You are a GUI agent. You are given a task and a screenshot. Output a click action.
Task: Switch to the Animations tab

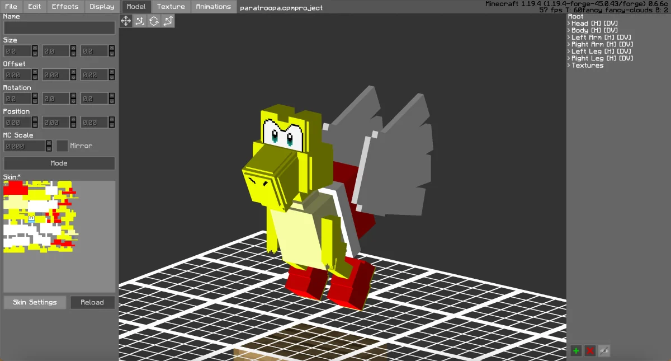click(214, 7)
